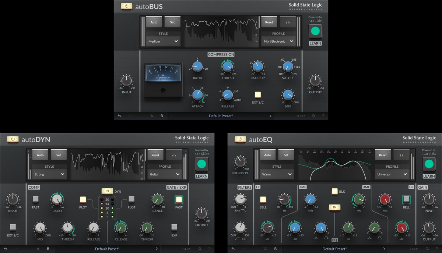442x253 pixels.
Task: Select the A state in autoBUS
Action: [152, 116]
